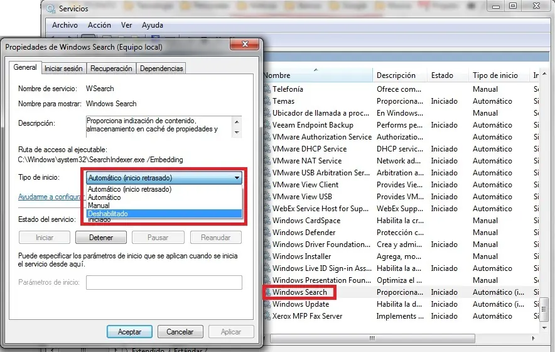Select the Telefonía service row
Screen dimensions: 555x352
(401, 89)
